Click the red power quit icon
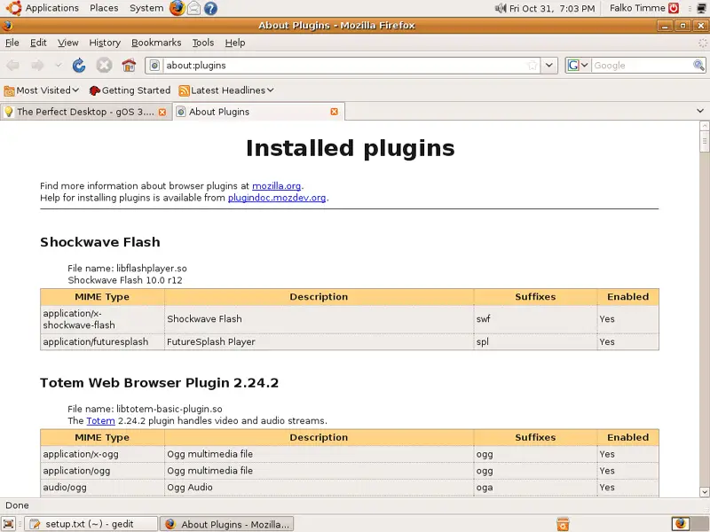This screenshot has width=710, height=532. [674, 8]
